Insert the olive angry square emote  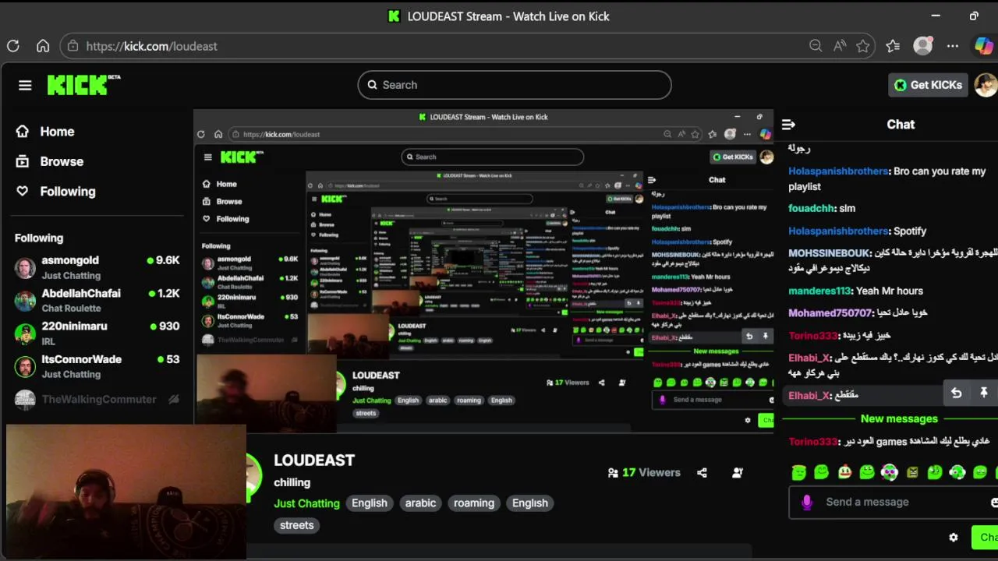(912, 471)
